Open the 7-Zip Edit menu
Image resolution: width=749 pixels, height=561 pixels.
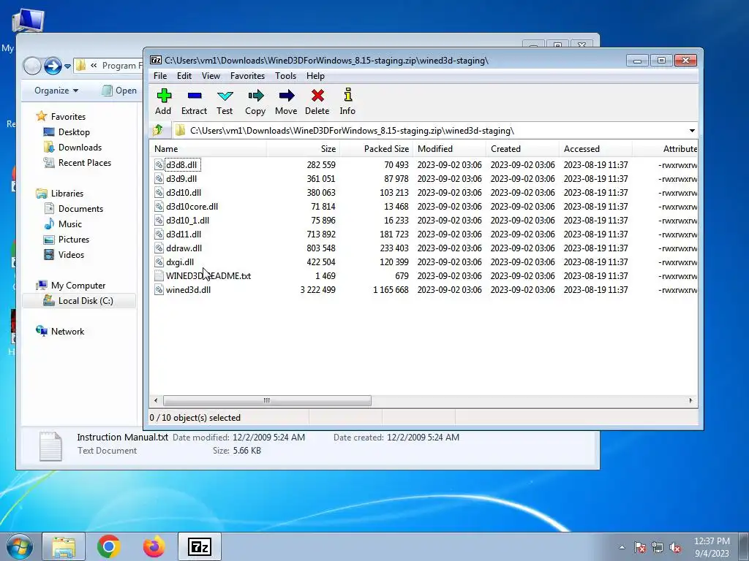[x=184, y=76]
